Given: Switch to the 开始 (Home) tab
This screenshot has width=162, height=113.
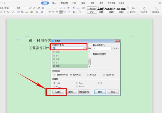Looking at the screenshot, I should 45,3.
